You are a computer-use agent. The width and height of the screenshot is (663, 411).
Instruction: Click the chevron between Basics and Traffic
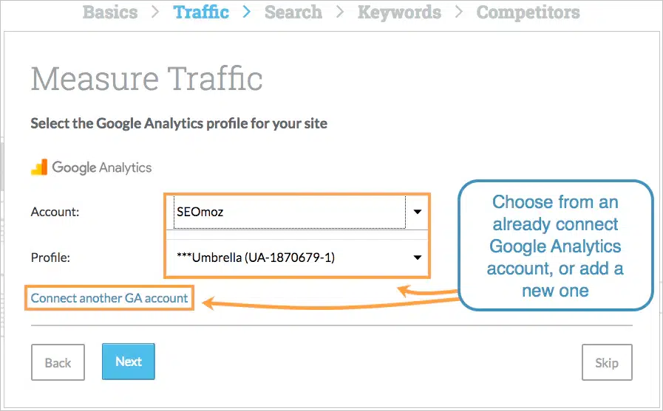point(155,13)
